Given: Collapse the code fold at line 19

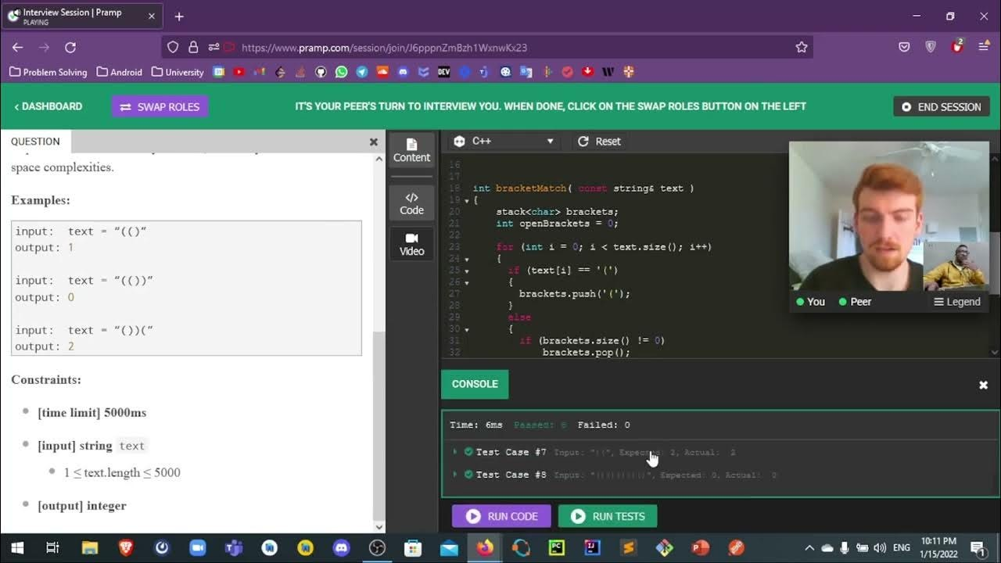Looking at the screenshot, I should pos(467,201).
